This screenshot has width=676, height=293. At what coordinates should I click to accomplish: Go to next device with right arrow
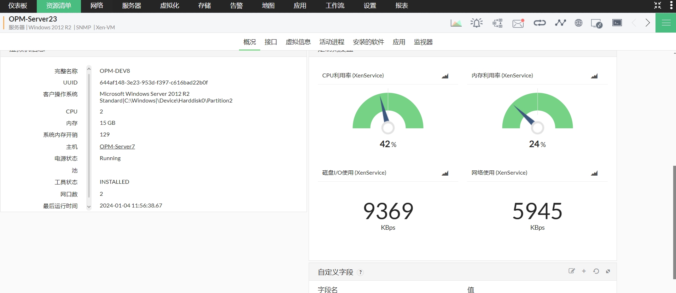click(647, 23)
